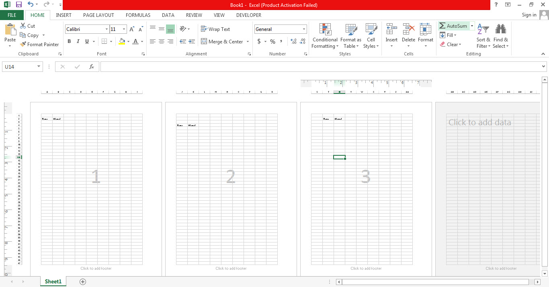Add a new sheet with plus icon
Image resolution: width=549 pixels, height=287 pixels.
click(83, 282)
